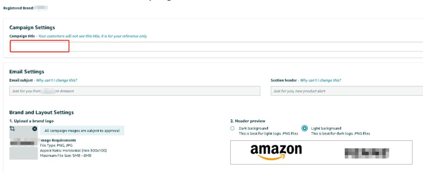Select the Dark background radio button
423x172 pixels.
point(232,128)
